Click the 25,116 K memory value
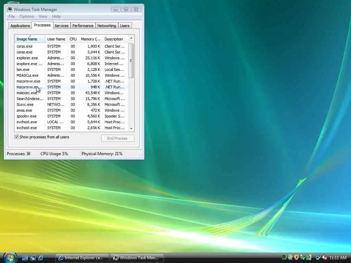 [93, 58]
